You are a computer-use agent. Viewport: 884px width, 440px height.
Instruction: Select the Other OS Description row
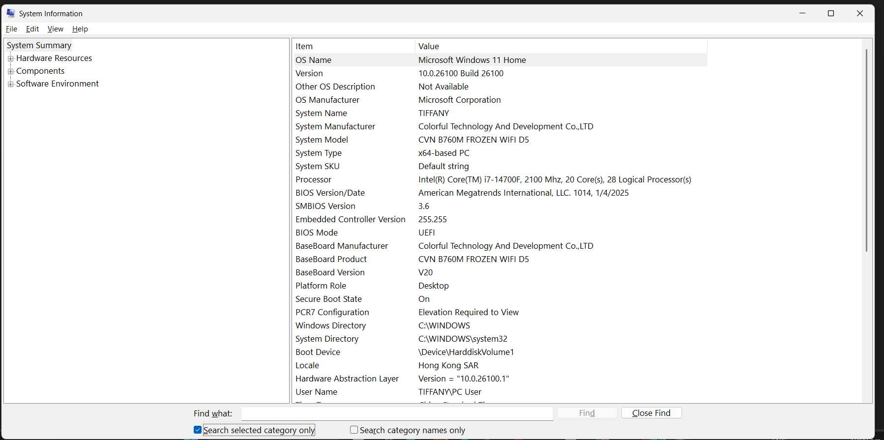click(501, 87)
